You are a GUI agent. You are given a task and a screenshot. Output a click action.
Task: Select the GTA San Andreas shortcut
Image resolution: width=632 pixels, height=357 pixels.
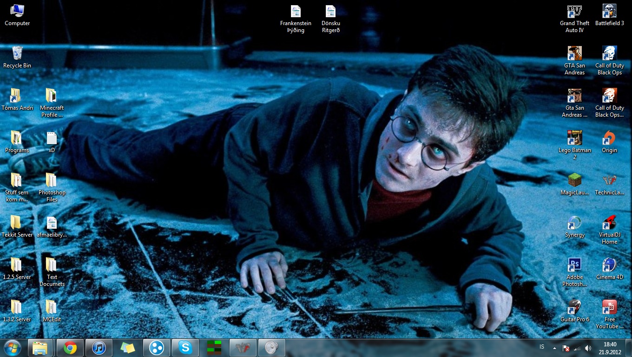(575, 61)
